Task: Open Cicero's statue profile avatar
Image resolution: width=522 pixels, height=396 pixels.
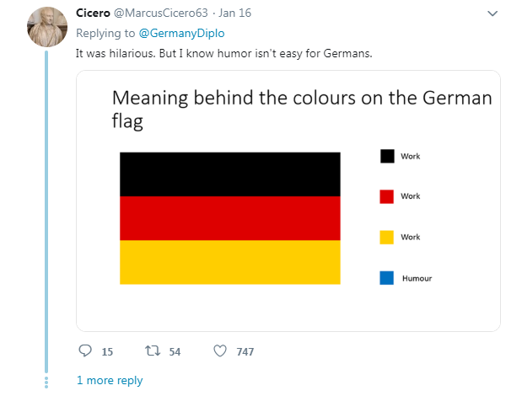Action: [47, 27]
